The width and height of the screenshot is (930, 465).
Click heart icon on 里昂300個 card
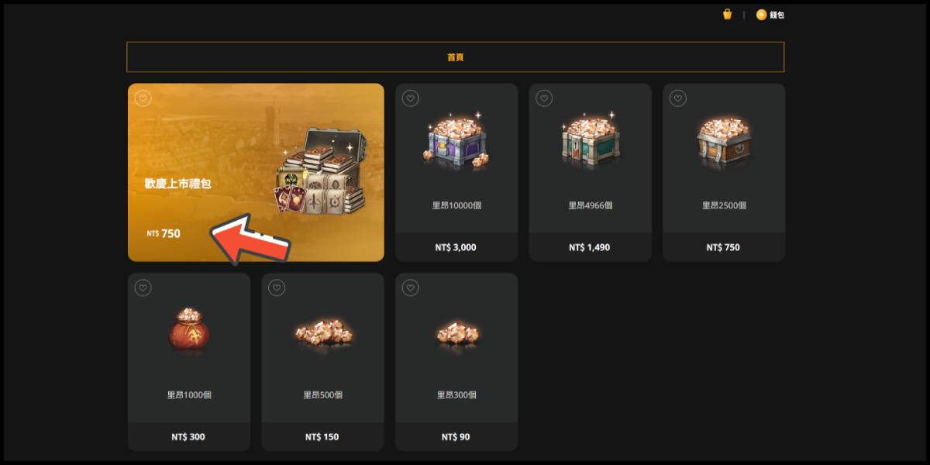(410, 288)
